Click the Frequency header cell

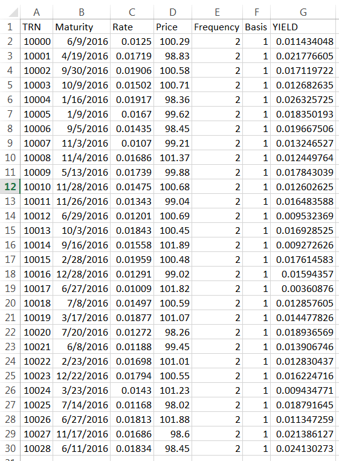tap(217, 27)
